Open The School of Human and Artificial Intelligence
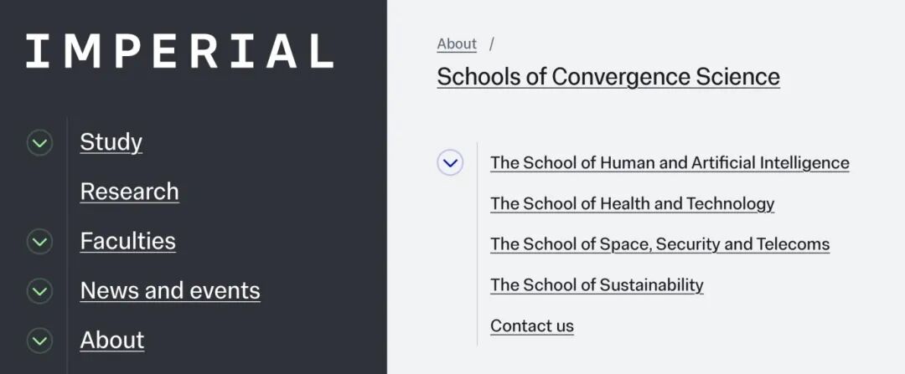Screen dimensions: 905x374 tap(670, 162)
